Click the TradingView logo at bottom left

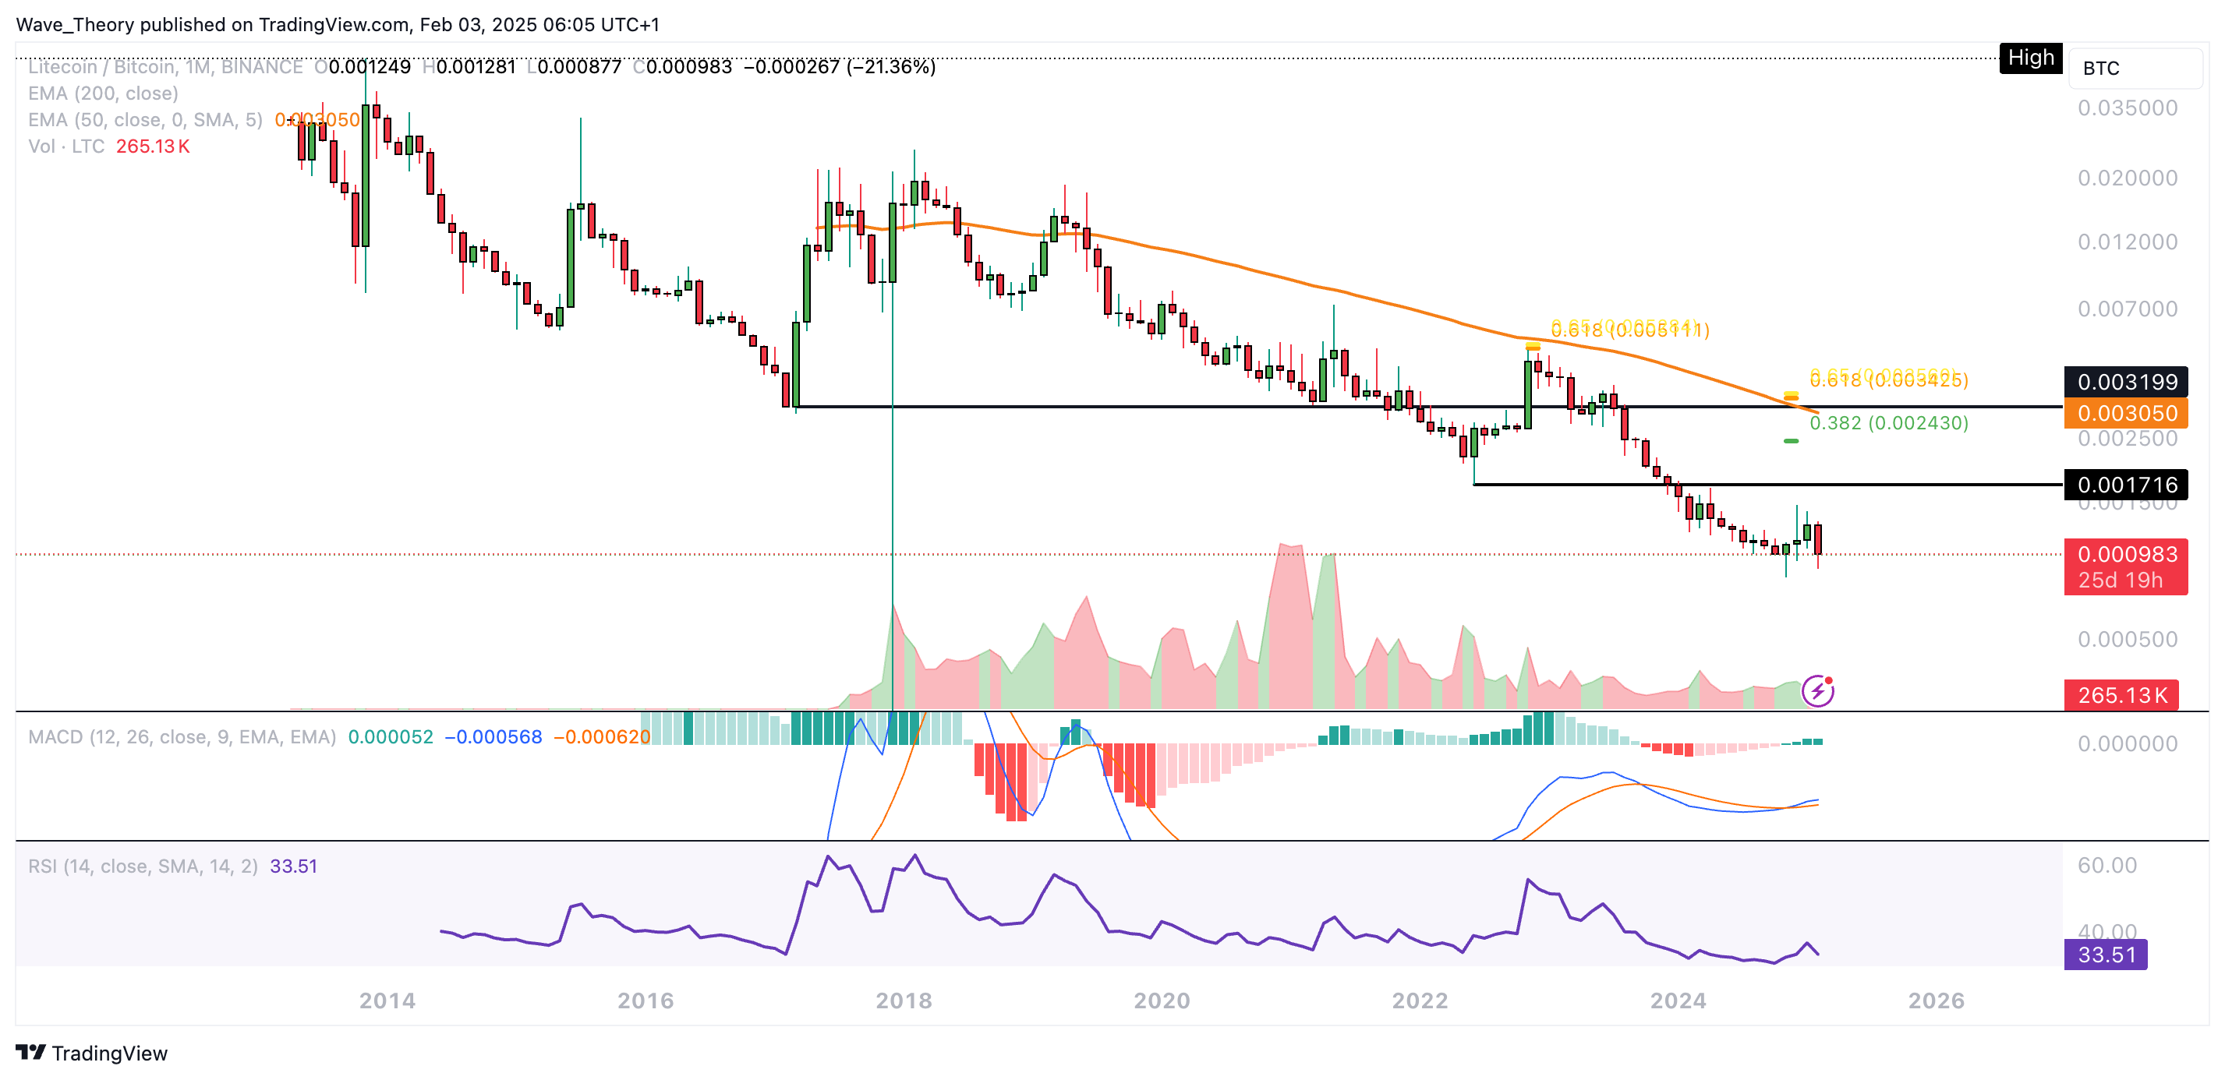(x=91, y=1053)
